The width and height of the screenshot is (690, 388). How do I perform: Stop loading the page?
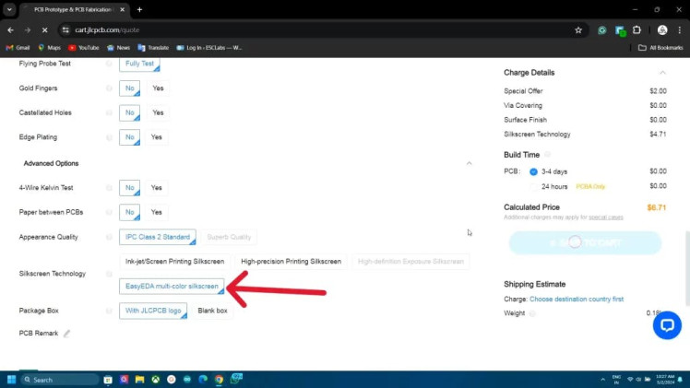point(45,29)
